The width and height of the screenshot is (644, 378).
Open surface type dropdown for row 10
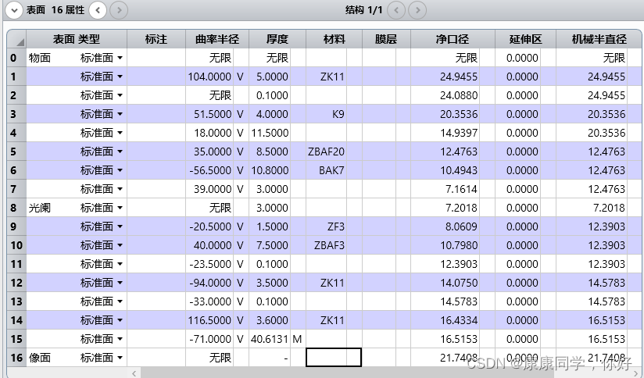pos(120,245)
